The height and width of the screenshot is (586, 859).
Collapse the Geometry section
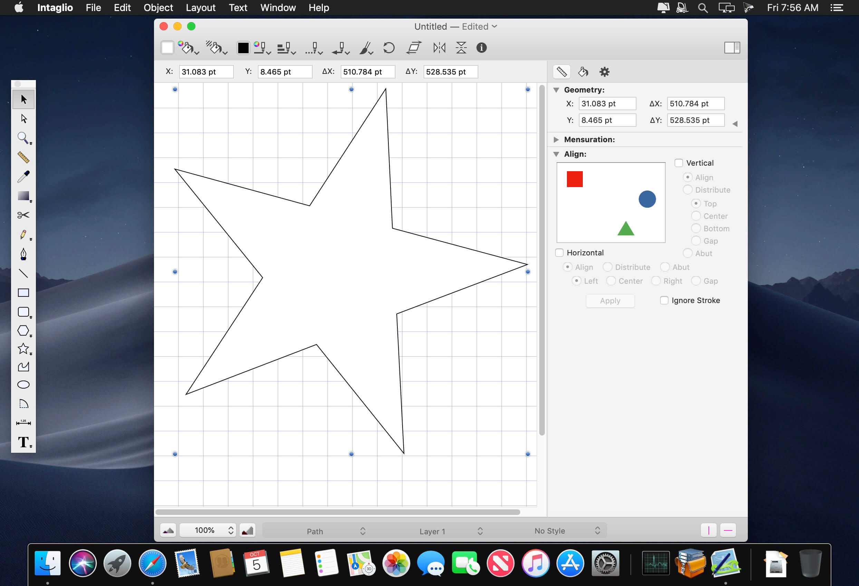pos(556,90)
